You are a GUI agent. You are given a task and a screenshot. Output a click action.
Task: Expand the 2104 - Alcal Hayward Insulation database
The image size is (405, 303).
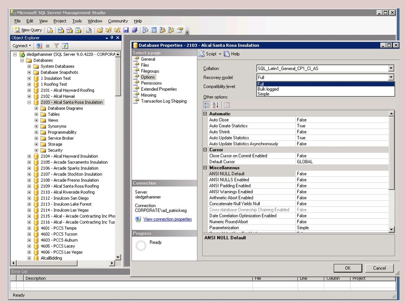29,157
